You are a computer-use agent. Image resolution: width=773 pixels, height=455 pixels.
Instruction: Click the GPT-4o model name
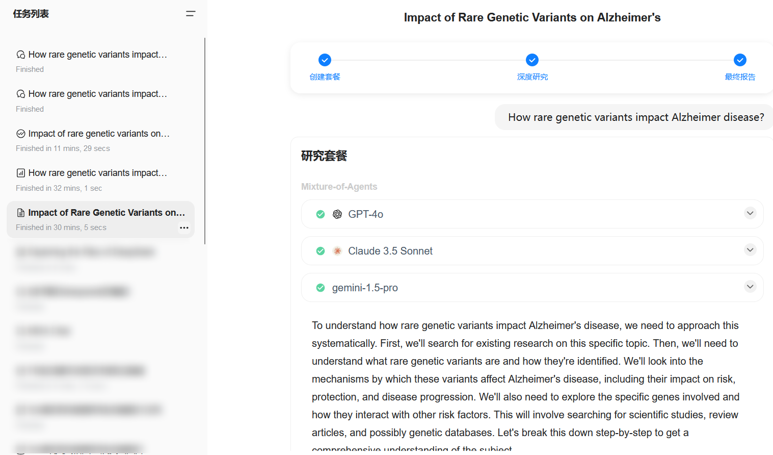[366, 214]
